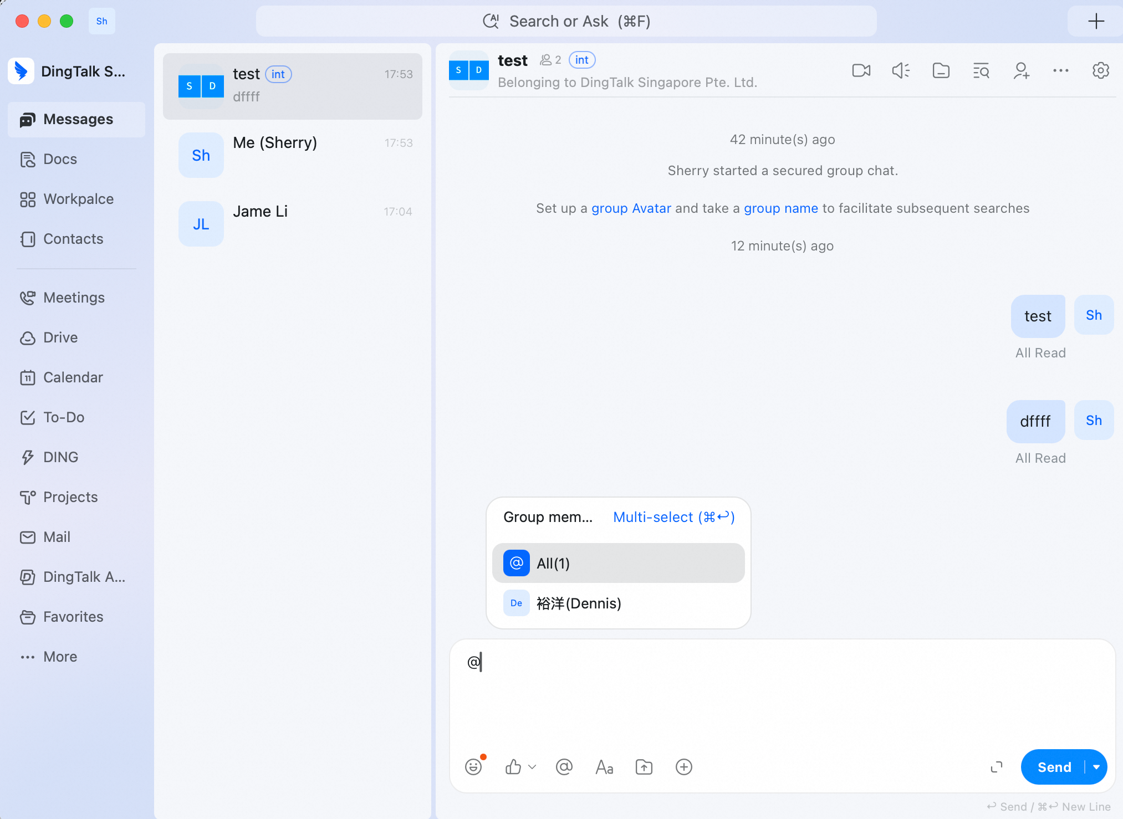Open the emoji picker
Screen dimensions: 1123x819
(473, 767)
